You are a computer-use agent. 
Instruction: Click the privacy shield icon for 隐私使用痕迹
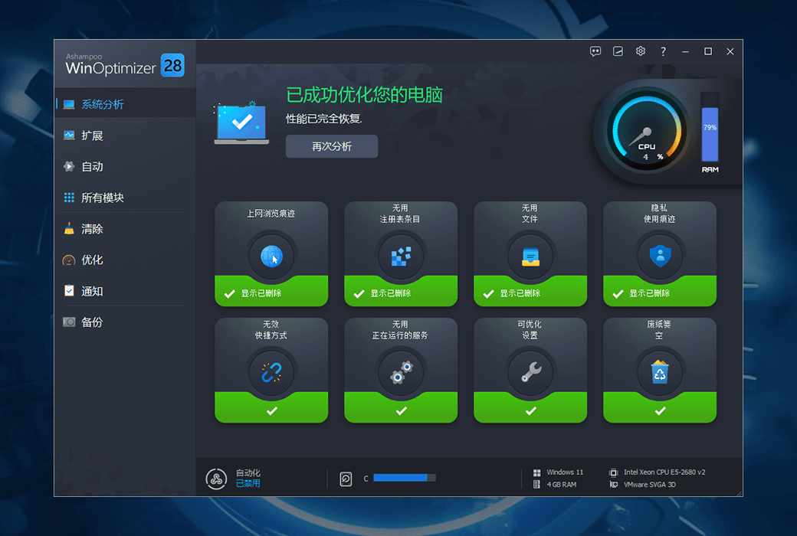point(660,256)
